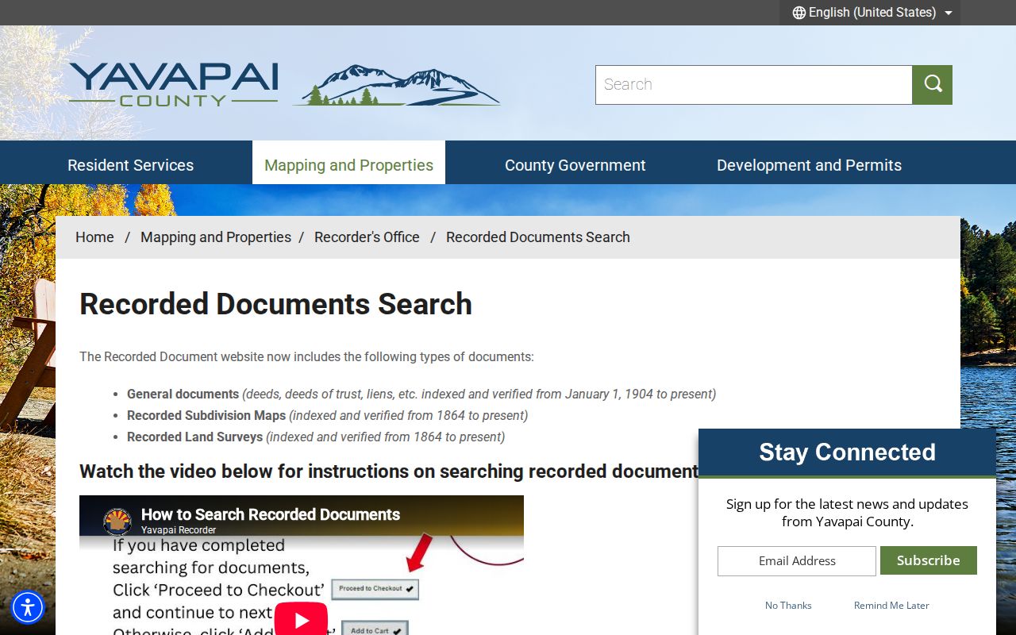Click the search magnifier button

click(x=932, y=85)
